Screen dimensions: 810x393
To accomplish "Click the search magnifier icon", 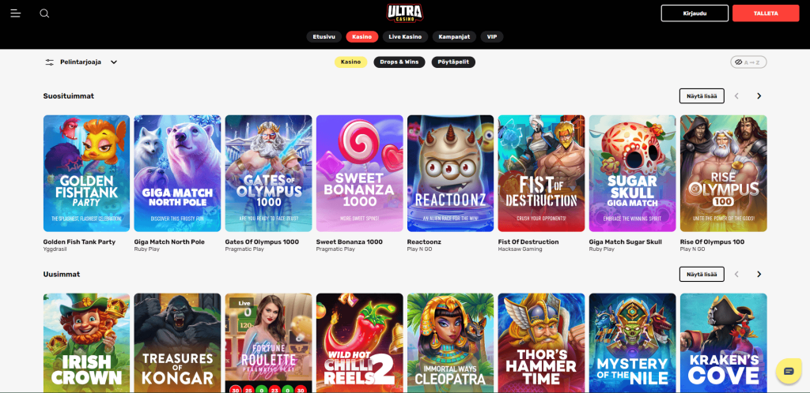I will (44, 13).
